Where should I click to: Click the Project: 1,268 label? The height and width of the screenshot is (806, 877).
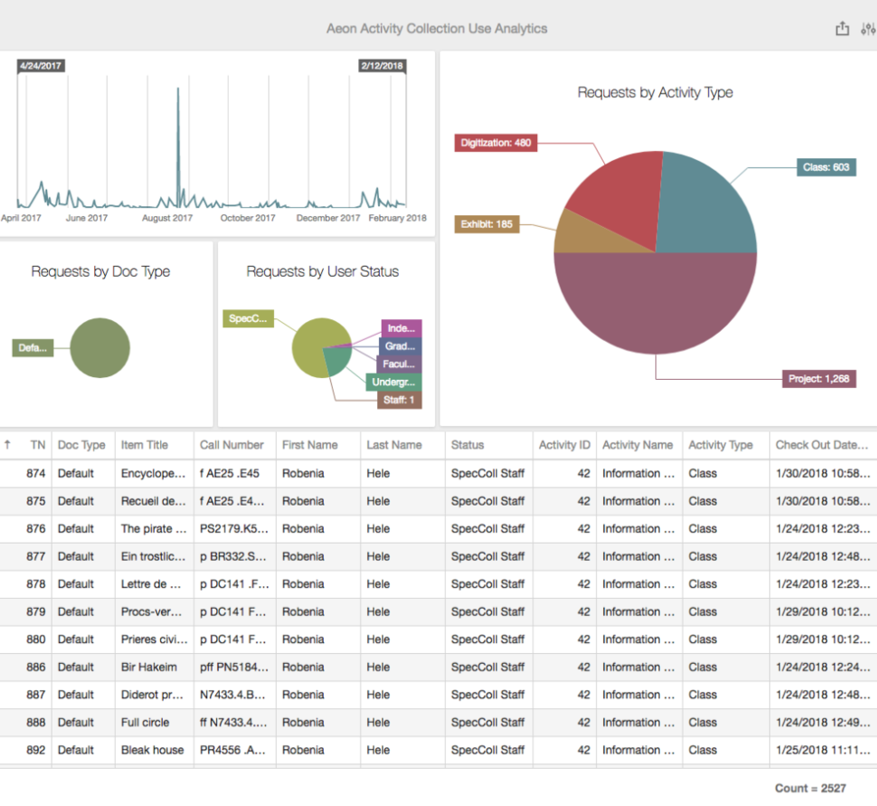(818, 379)
